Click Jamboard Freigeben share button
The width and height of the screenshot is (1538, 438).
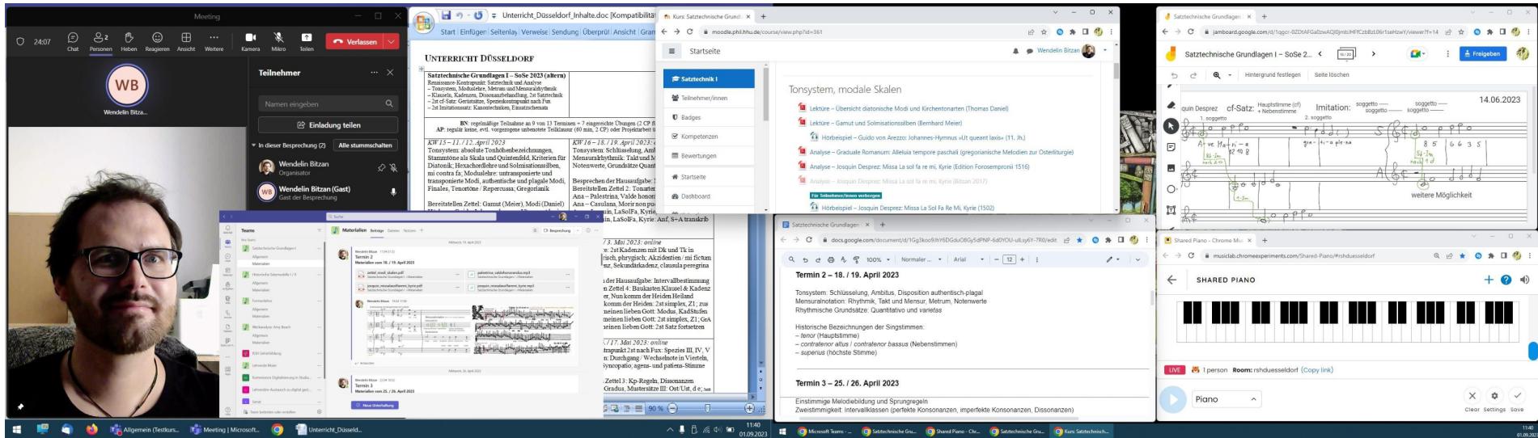(1483, 54)
